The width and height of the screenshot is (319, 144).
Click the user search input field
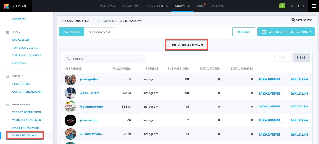(107, 58)
